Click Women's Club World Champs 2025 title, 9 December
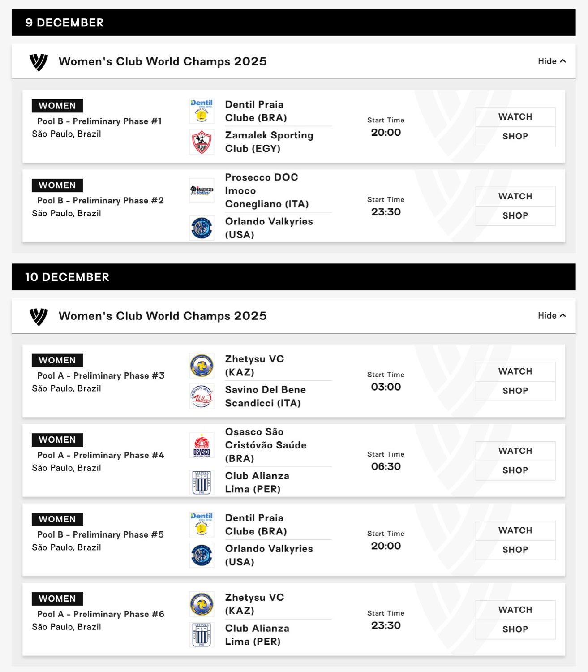Viewport: 588px width, 672px height. tap(163, 61)
